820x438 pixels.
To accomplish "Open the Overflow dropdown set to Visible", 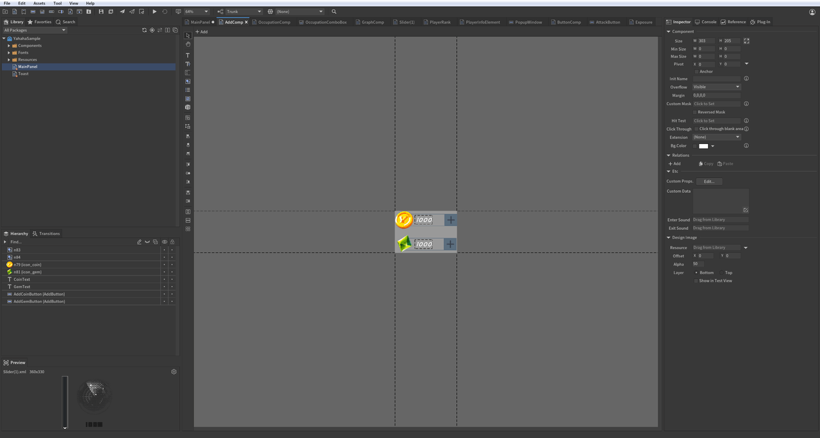I will tap(716, 87).
